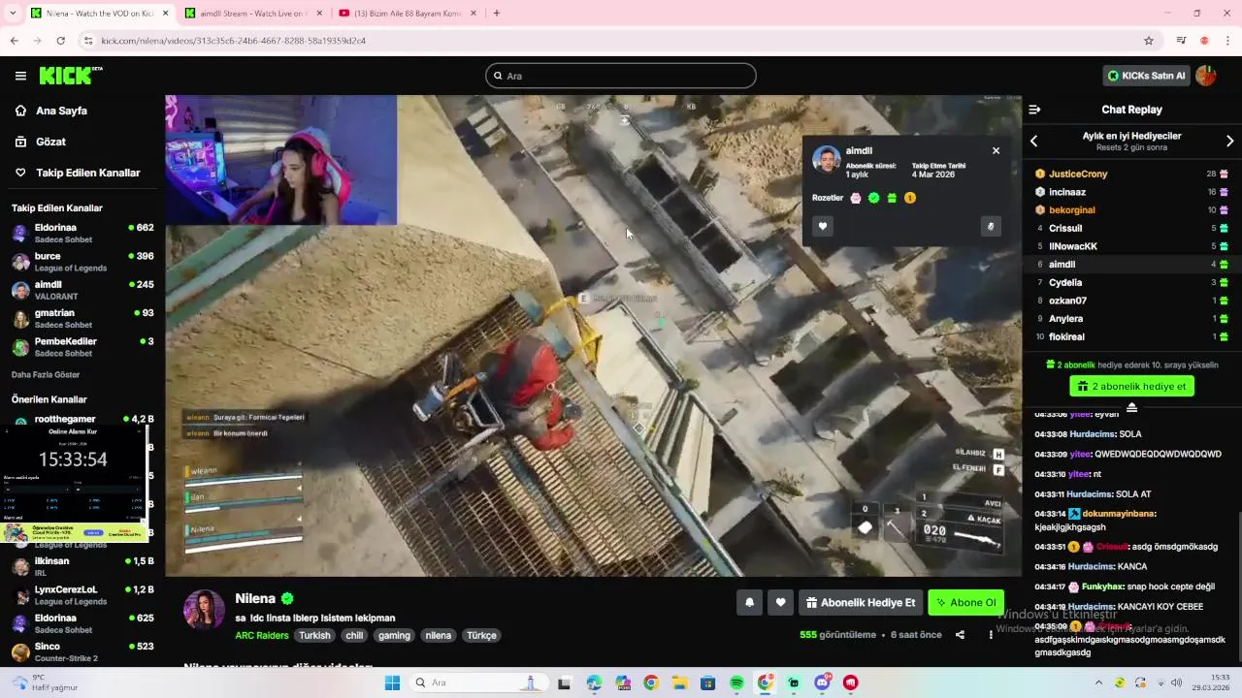Expand Daha Fazla Göster in sidebar
This screenshot has width=1242, height=698.
coord(46,374)
